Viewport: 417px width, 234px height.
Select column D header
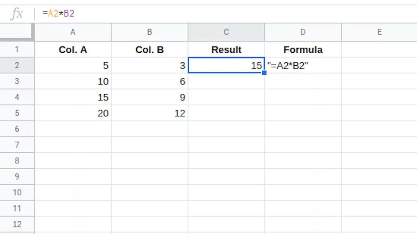point(303,32)
